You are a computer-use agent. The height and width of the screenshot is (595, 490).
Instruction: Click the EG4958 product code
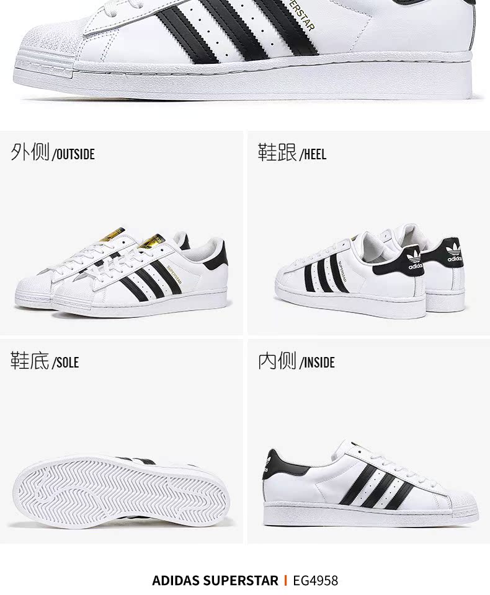(315, 581)
